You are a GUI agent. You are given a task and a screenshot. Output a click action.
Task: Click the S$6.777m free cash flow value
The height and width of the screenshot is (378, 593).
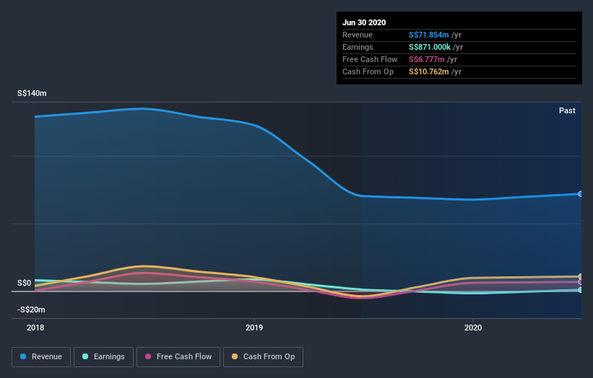[x=427, y=59]
